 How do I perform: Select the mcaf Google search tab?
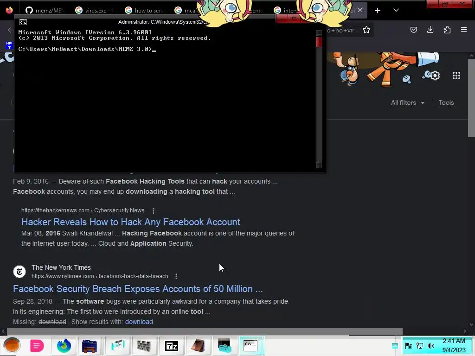click(187, 10)
